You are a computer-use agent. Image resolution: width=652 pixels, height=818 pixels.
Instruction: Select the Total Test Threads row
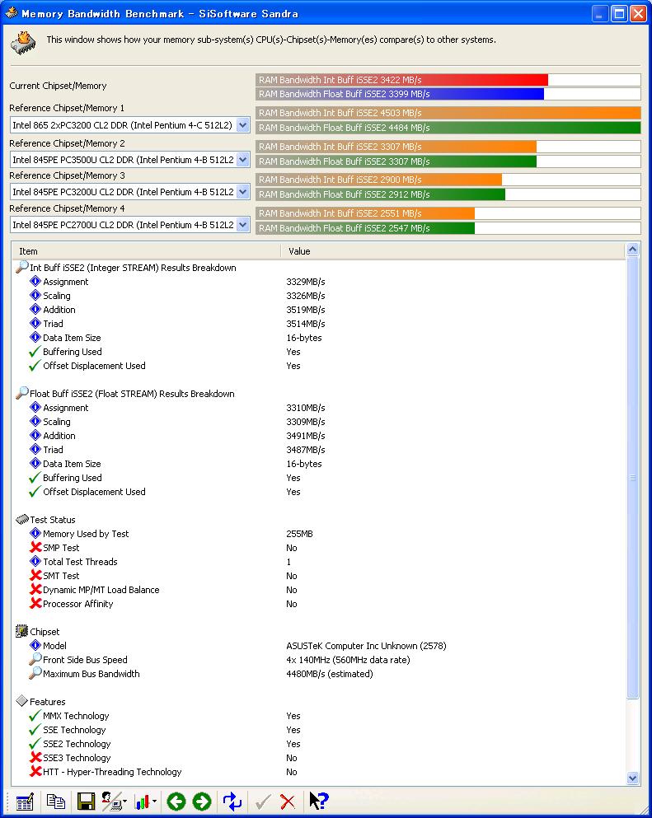pyautogui.click(x=318, y=562)
